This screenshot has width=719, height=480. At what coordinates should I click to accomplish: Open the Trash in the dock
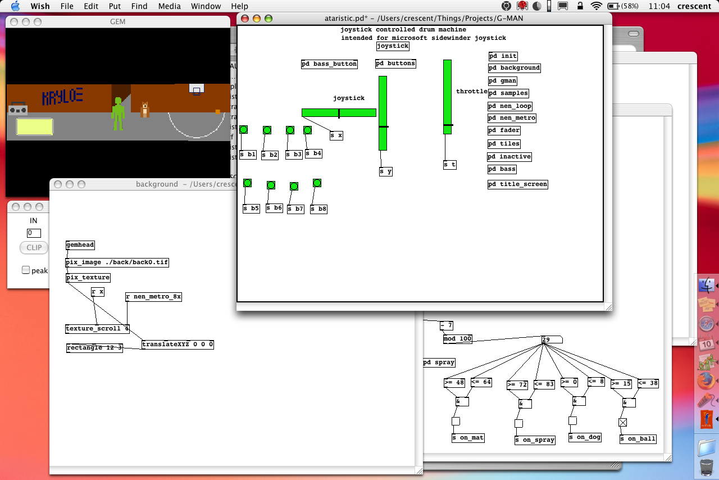tap(707, 467)
